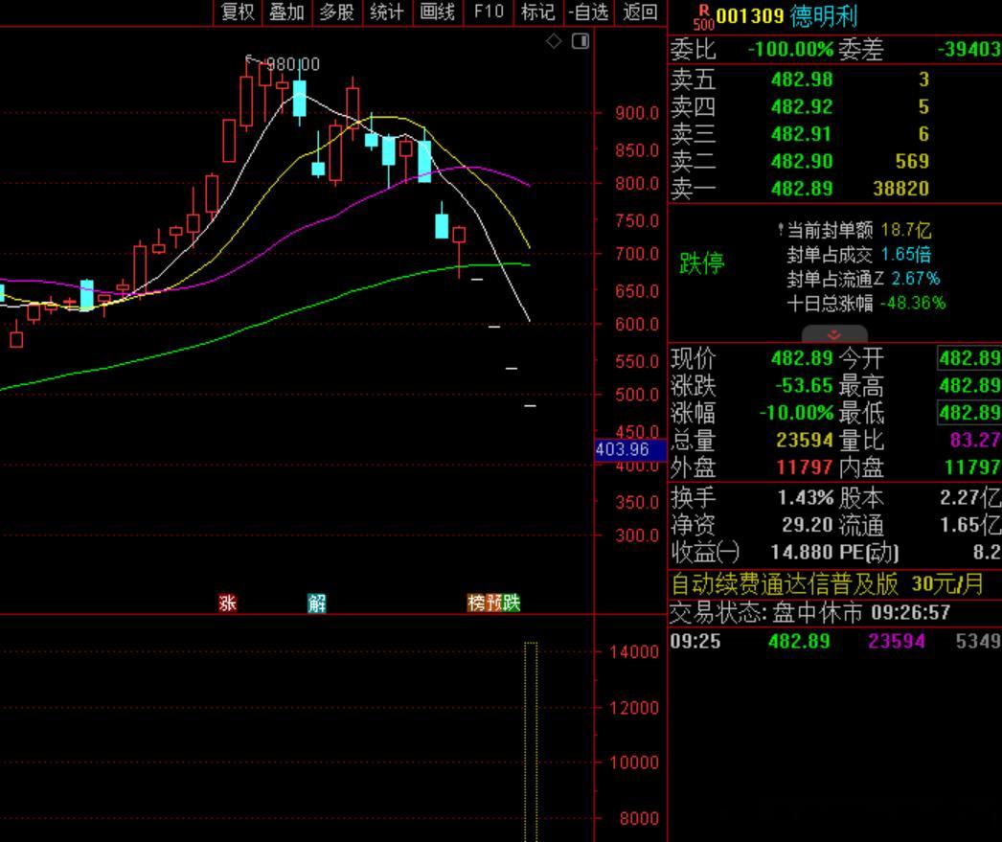Open the 复权 menu

click(x=237, y=12)
